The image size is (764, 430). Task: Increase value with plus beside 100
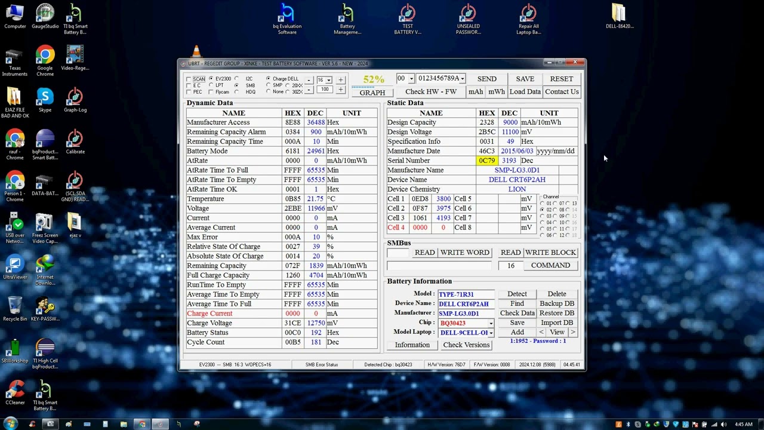tap(340, 90)
